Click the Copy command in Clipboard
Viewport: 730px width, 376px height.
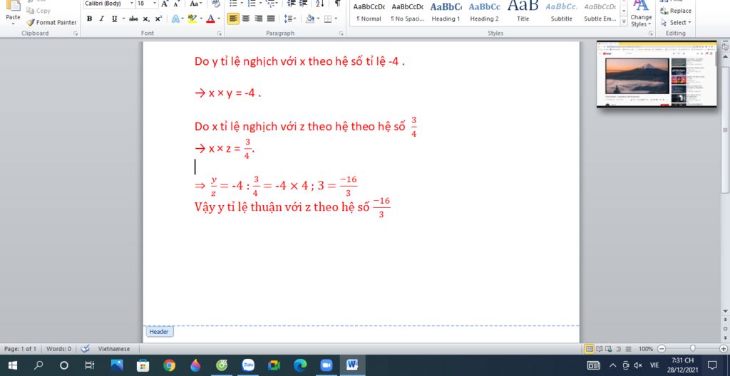[38, 11]
